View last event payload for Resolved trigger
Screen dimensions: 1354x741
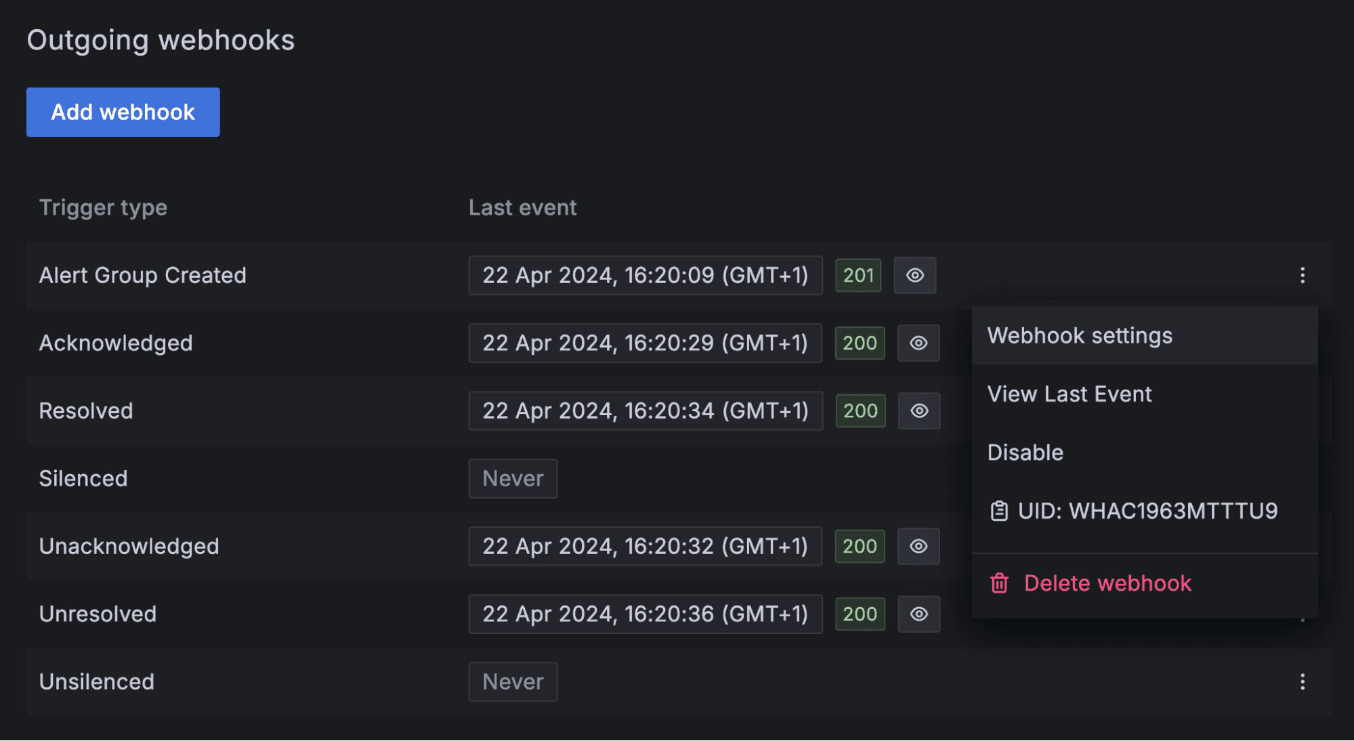[x=918, y=410]
